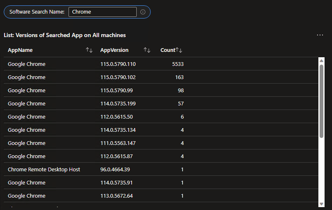
Task: Click the AppVersion column header
Action: (114, 50)
